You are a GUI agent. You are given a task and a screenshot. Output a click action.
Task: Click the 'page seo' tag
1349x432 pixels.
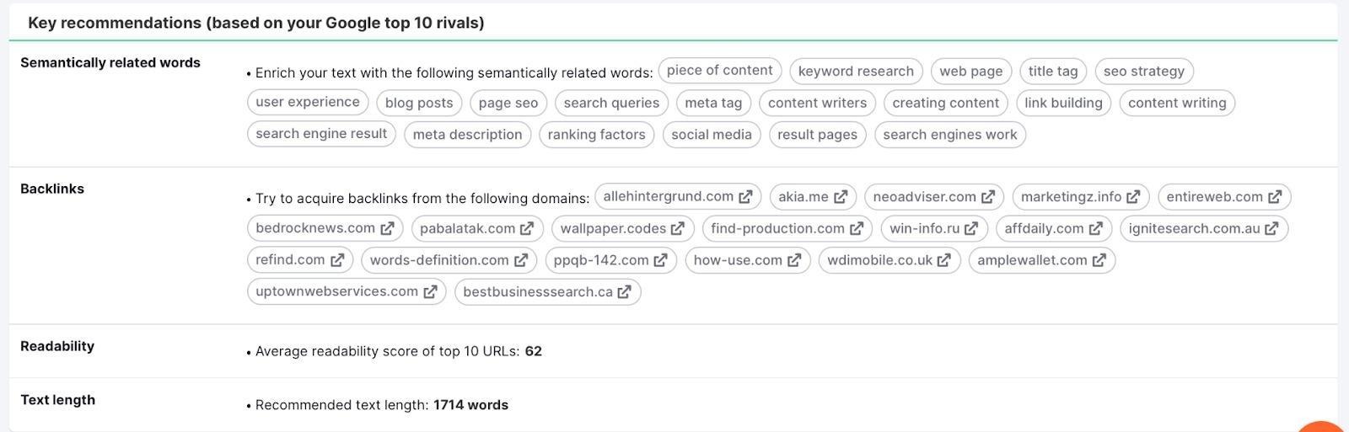508,102
